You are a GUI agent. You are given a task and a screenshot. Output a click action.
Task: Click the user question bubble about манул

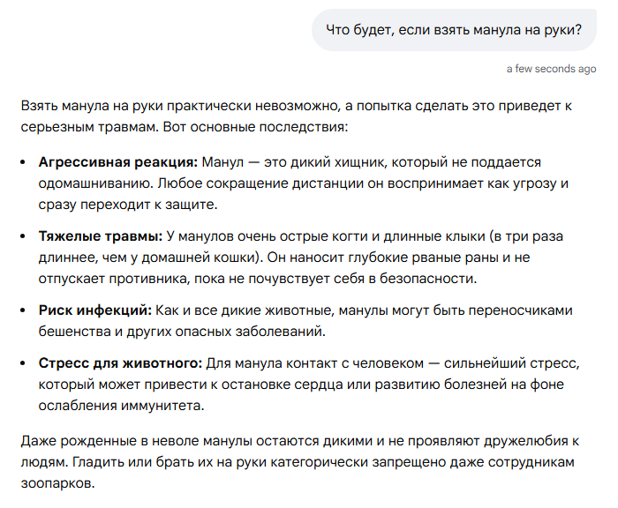[454, 30]
